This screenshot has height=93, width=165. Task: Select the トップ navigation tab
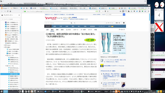48,26
